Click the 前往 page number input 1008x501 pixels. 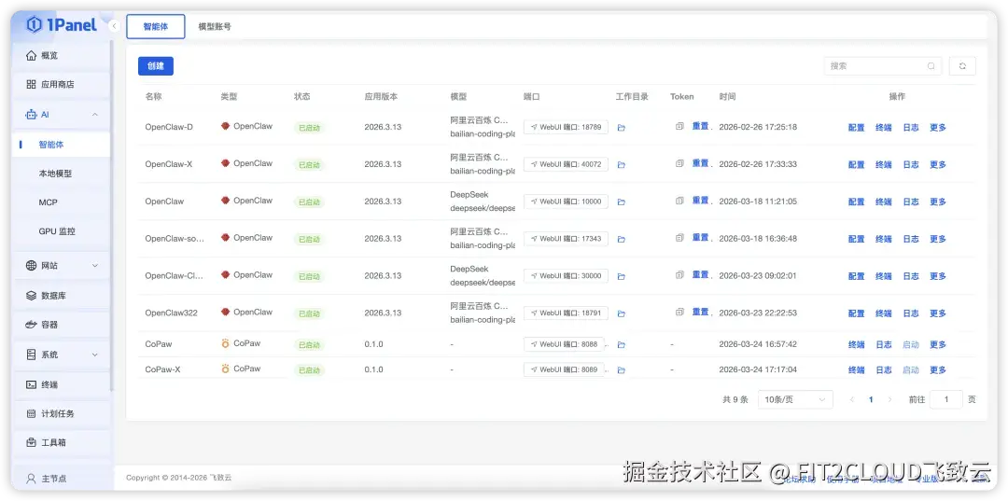[x=946, y=399]
